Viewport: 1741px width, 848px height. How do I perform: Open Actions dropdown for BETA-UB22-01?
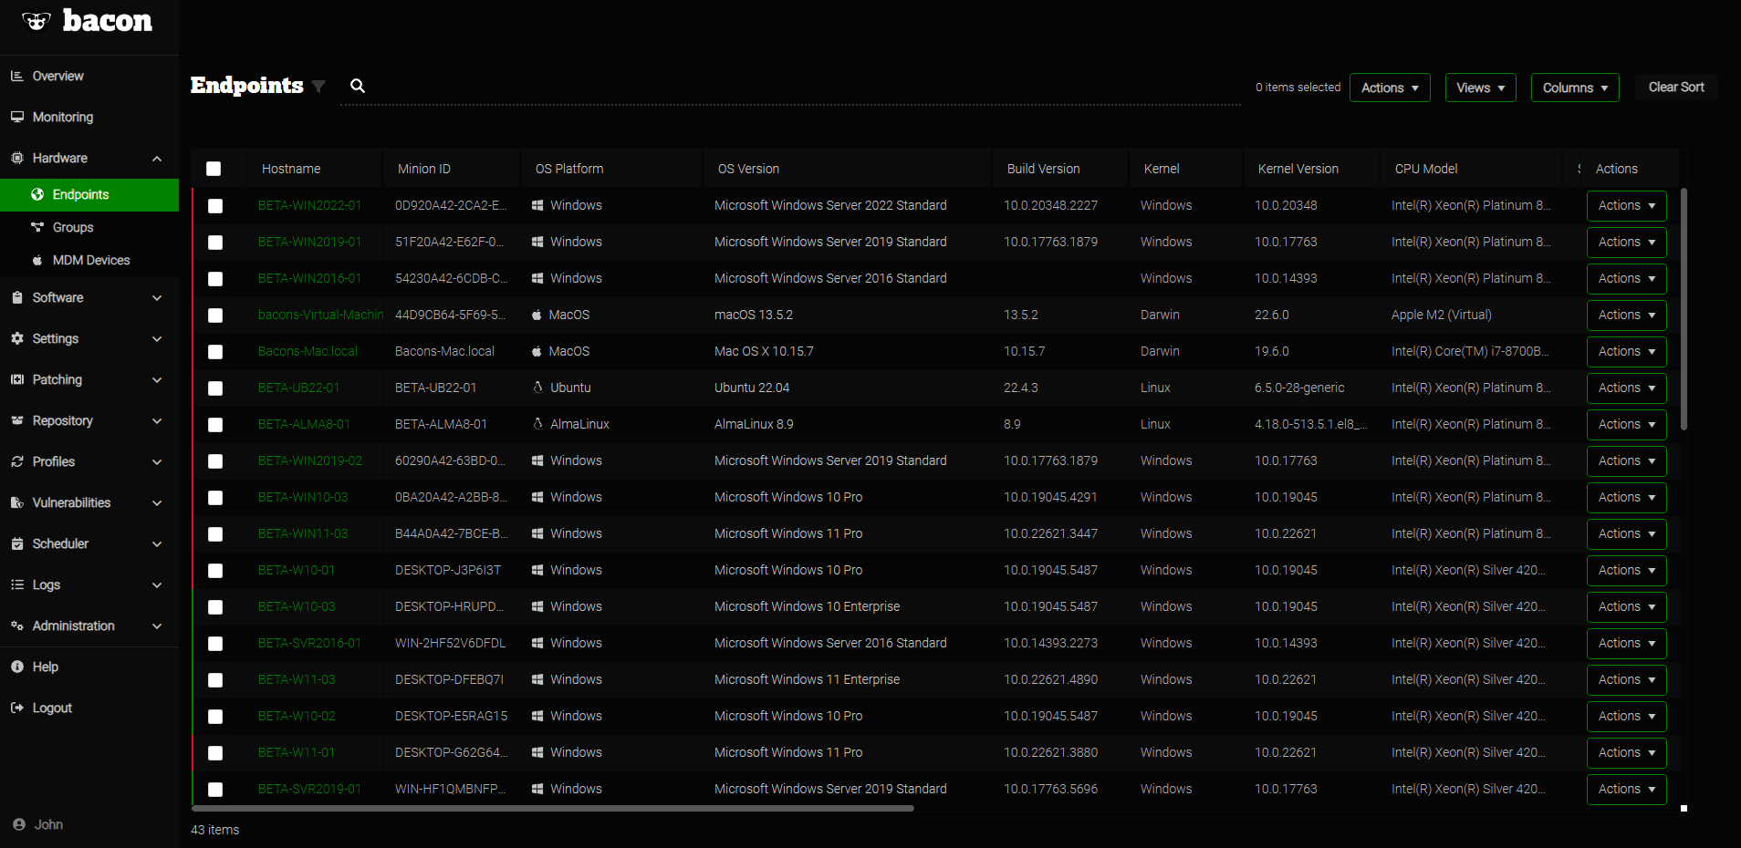click(x=1626, y=388)
